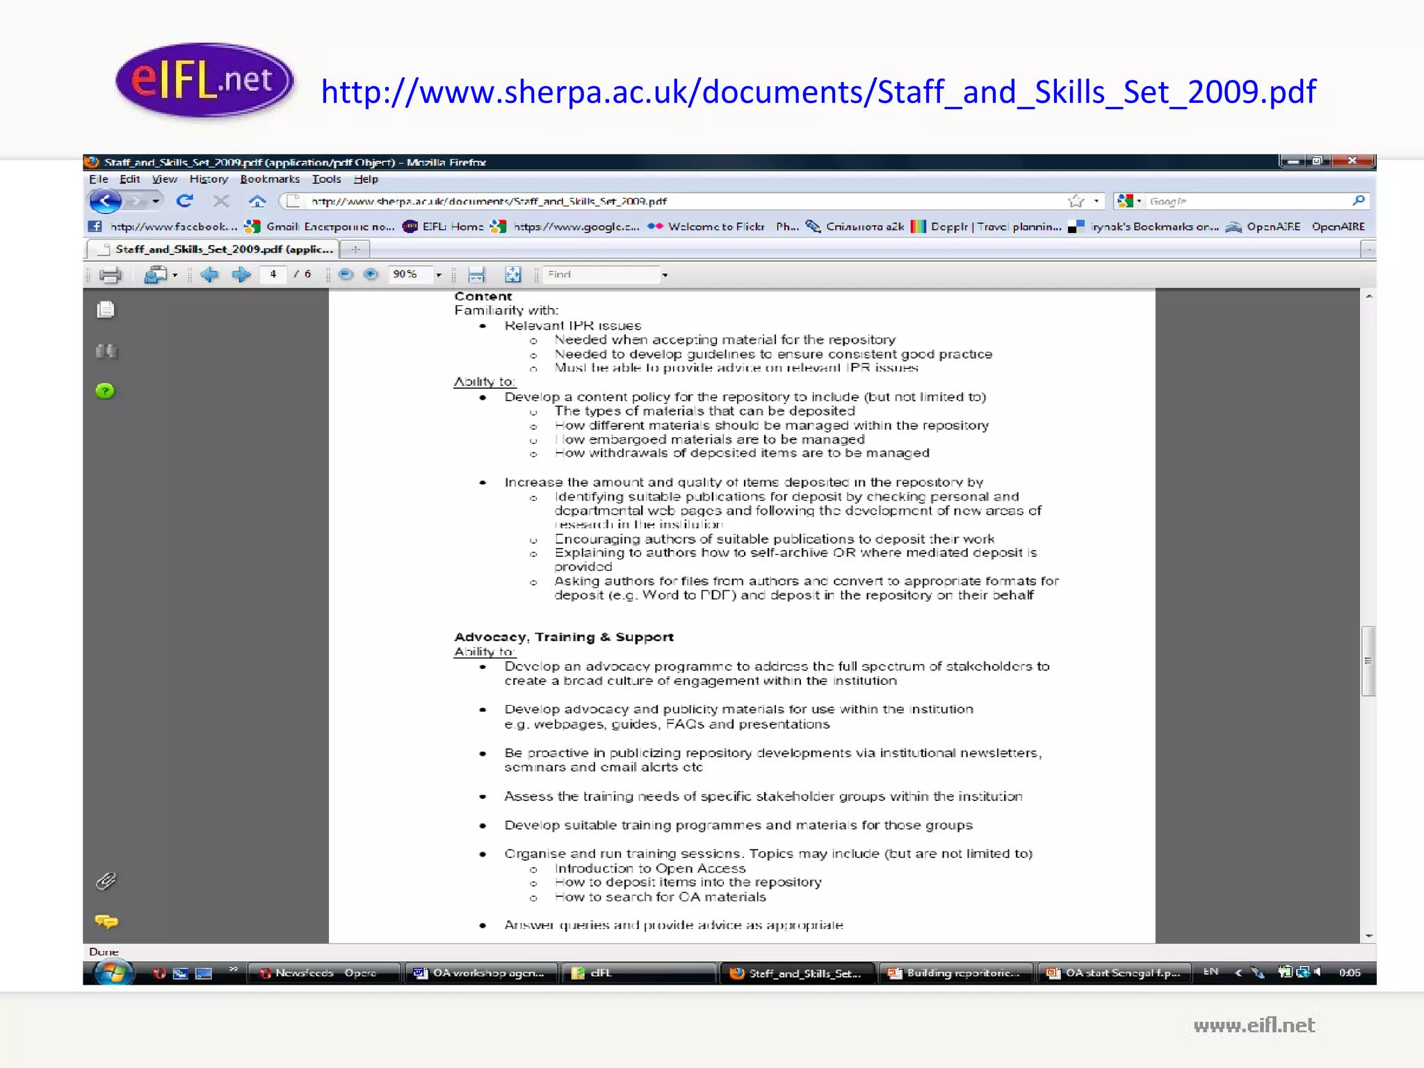Viewport: 1424px width, 1068px height.
Task: Expand the Find options dropdown arrow
Action: (x=665, y=275)
